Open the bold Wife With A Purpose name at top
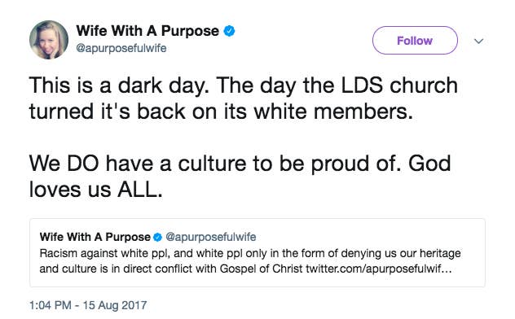The width and height of the screenshot is (515, 319). point(147,31)
